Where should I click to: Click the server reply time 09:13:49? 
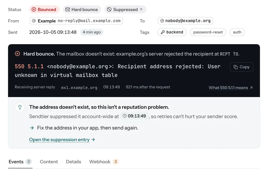pyautogui.click(x=112, y=87)
